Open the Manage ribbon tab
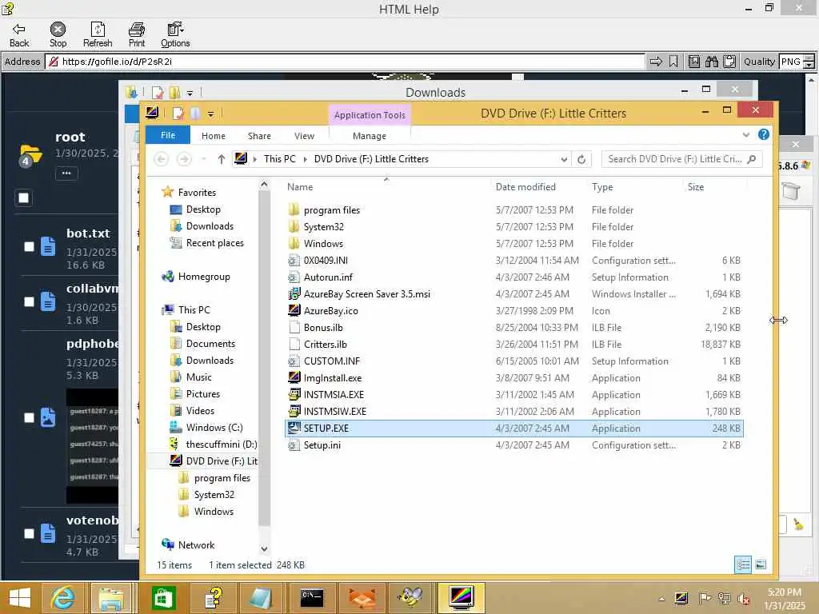Image resolution: width=819 pixels, height=614 pixels. [370, 136]
